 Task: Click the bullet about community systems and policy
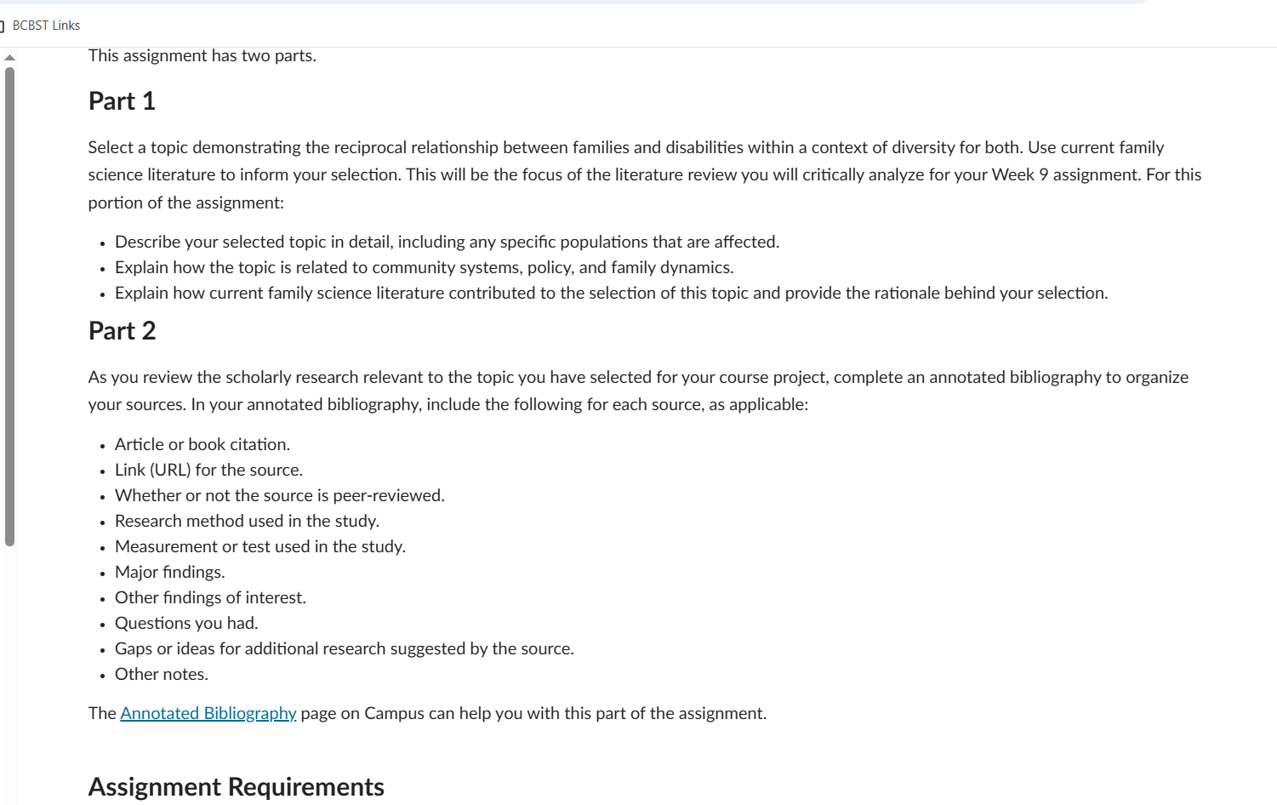(424, 267)
